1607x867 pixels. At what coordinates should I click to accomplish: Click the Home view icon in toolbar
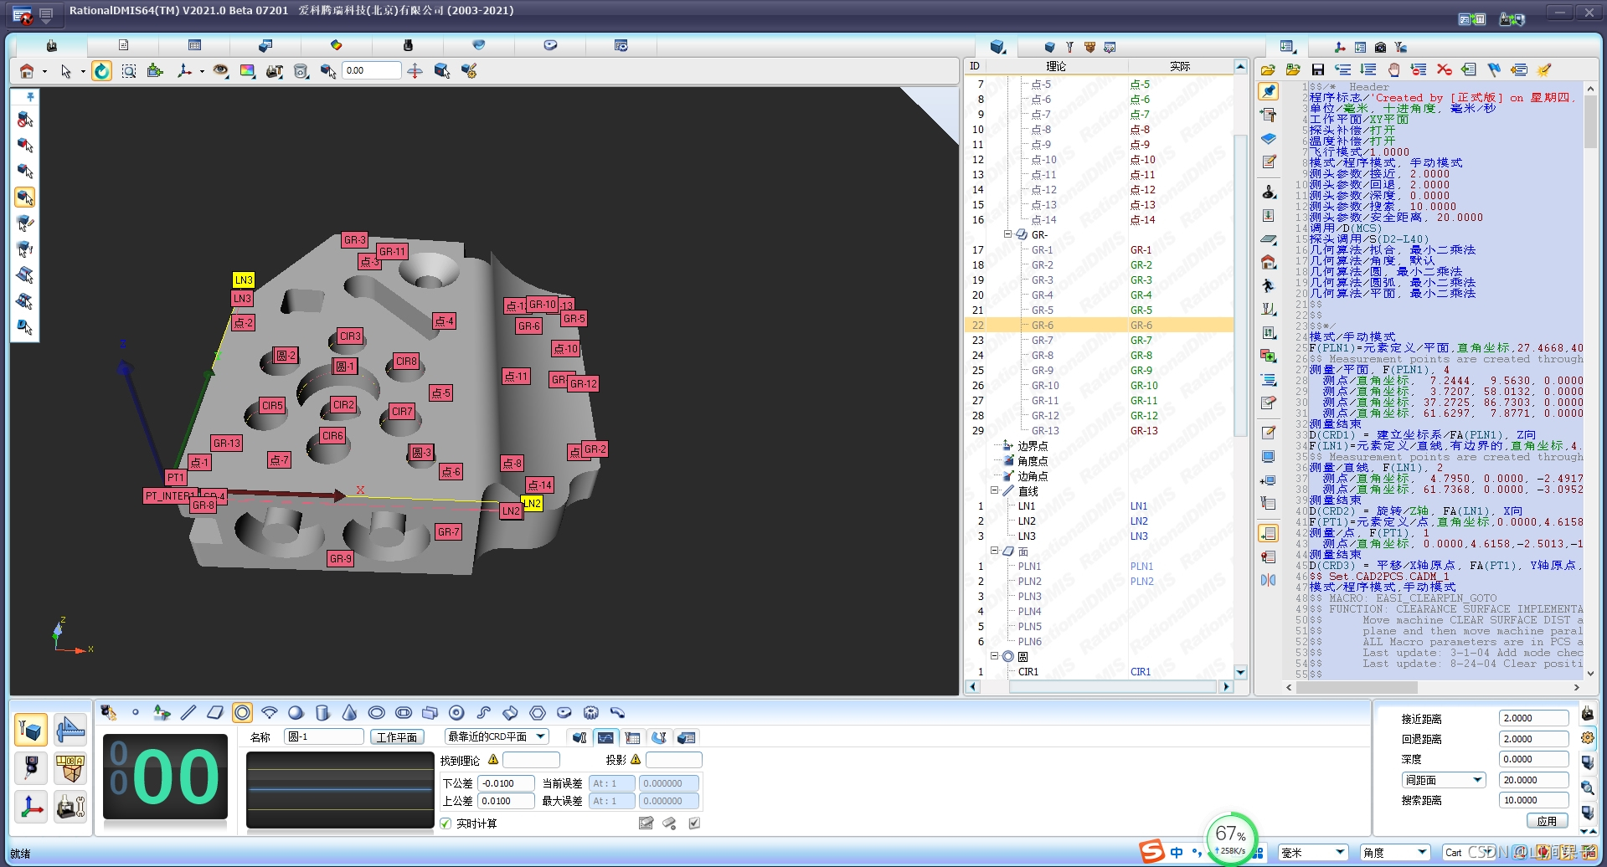27,71
